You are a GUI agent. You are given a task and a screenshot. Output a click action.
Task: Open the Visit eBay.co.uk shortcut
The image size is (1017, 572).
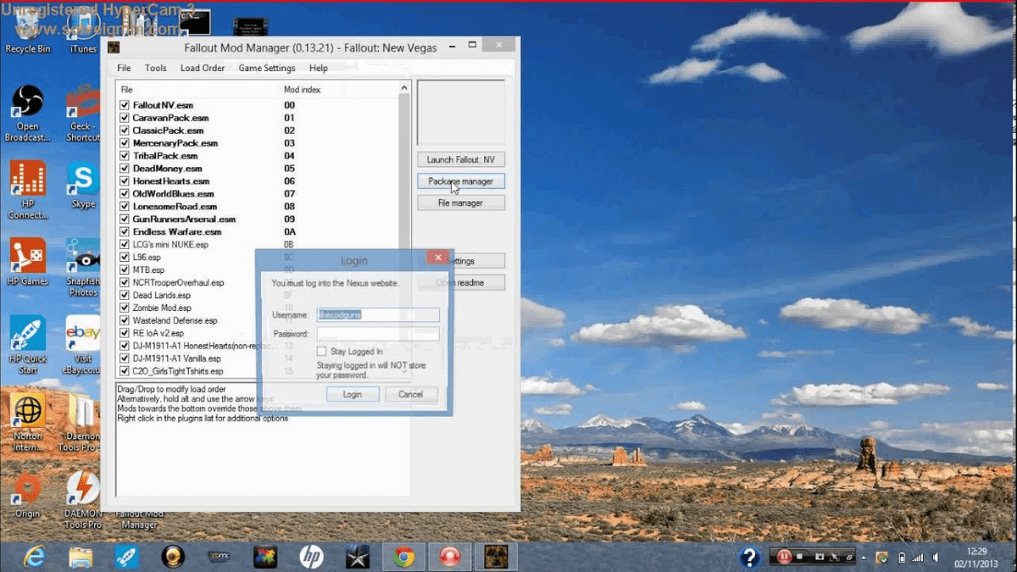click(83, 345)
